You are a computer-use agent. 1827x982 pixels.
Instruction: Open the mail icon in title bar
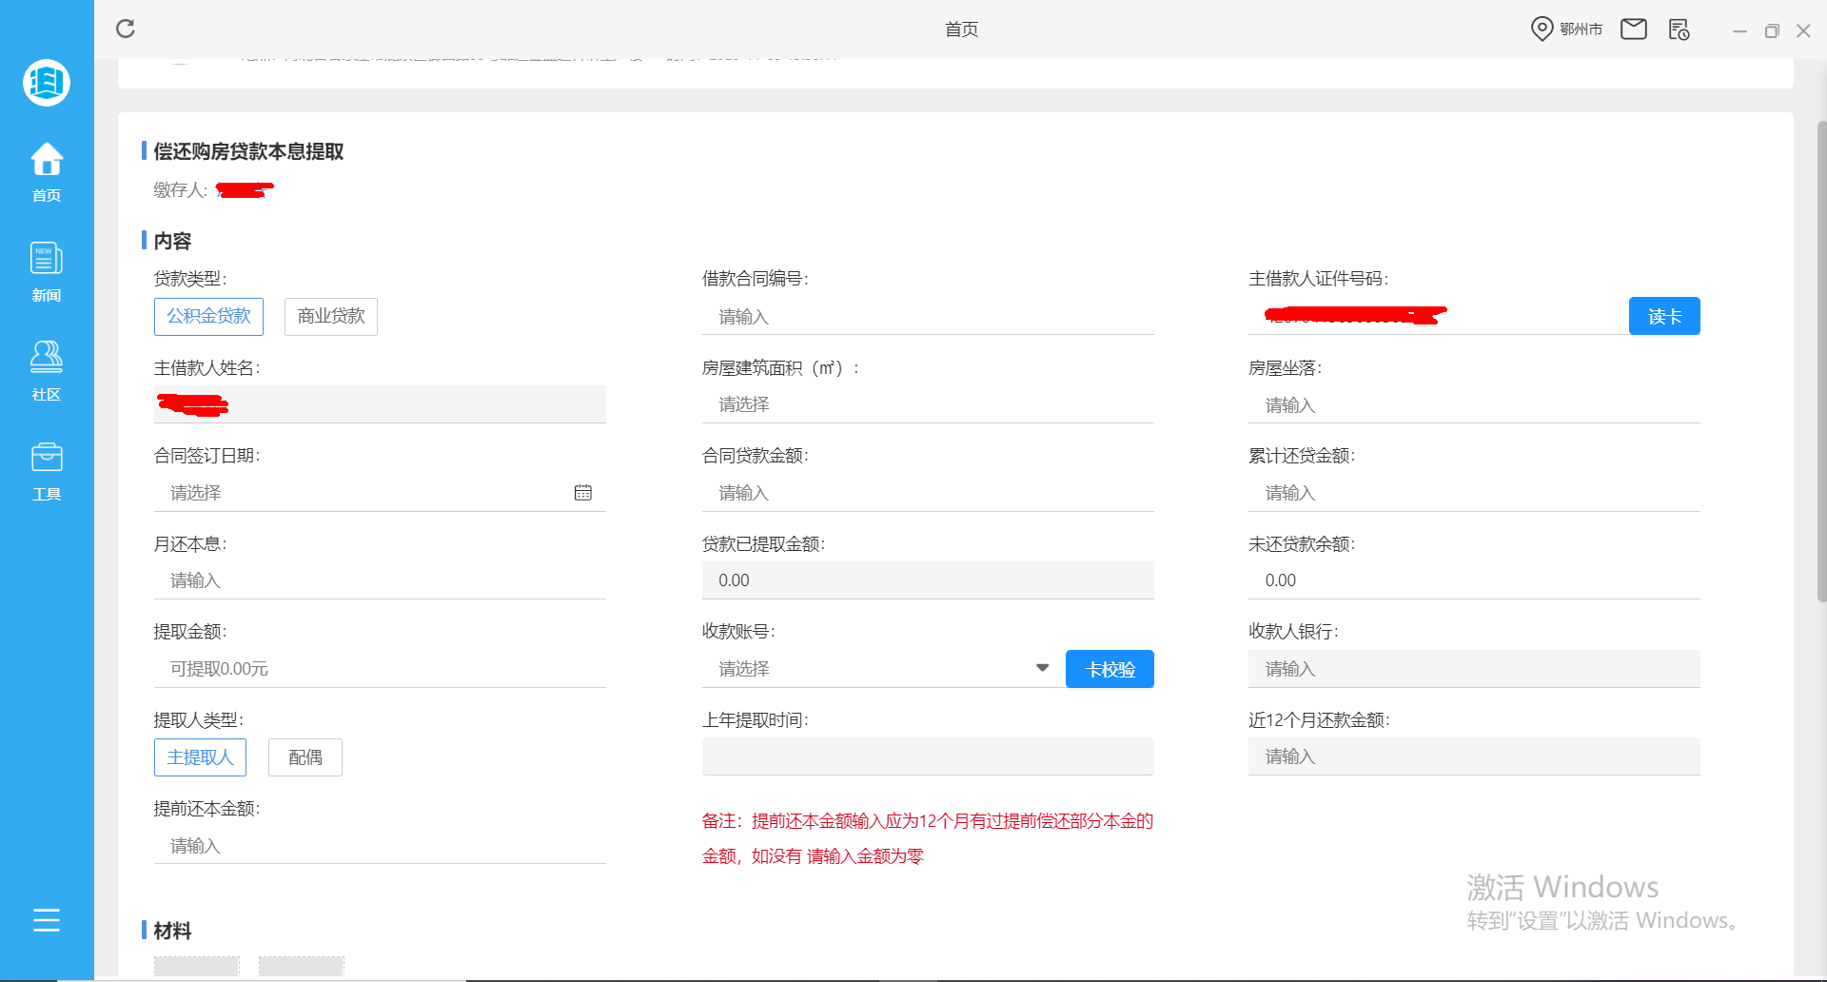point(1634,29)
